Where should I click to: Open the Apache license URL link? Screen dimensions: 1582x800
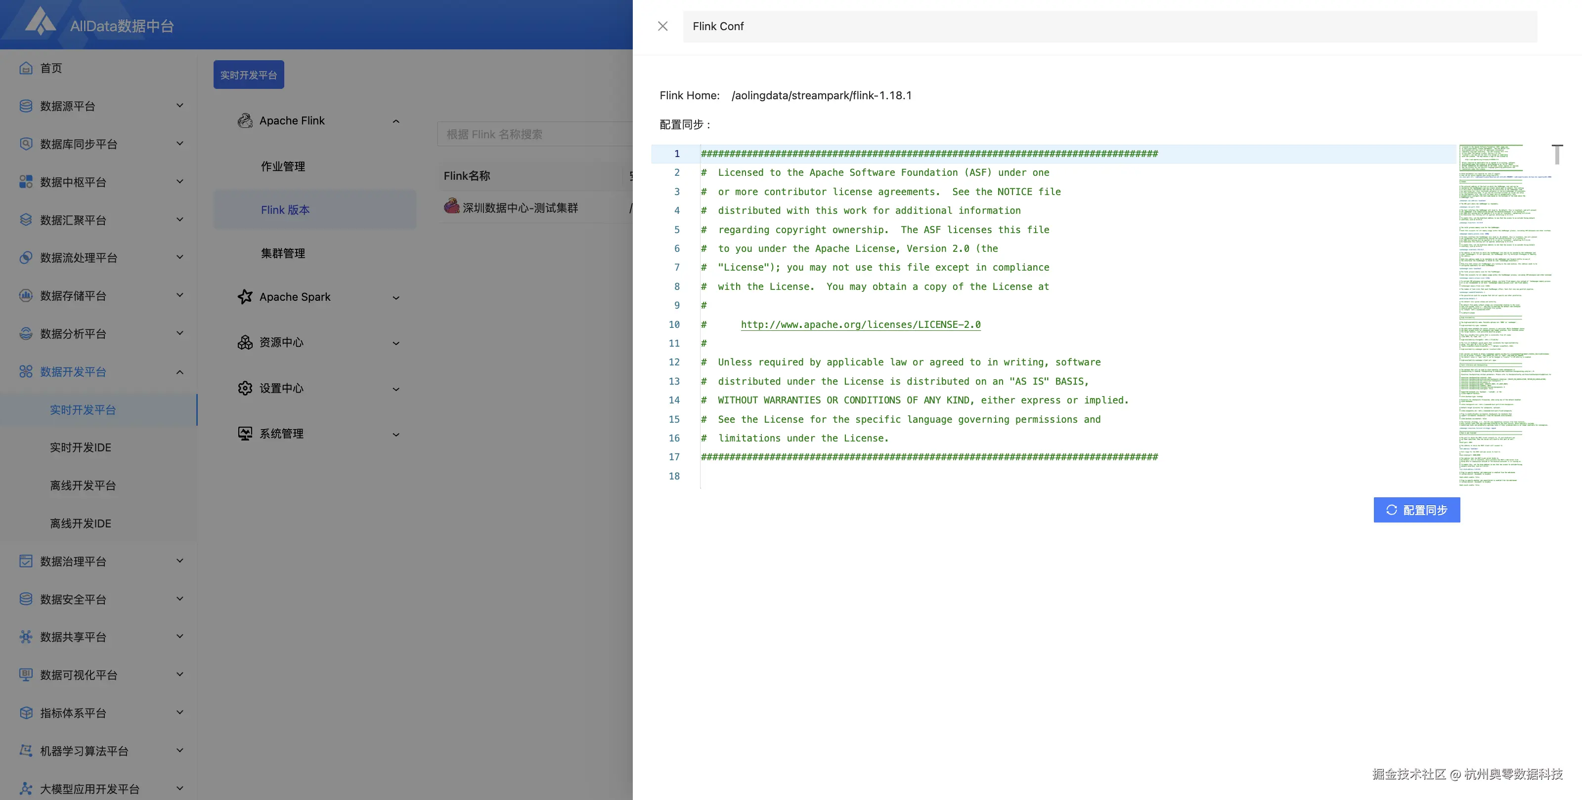tap(860, 324)
